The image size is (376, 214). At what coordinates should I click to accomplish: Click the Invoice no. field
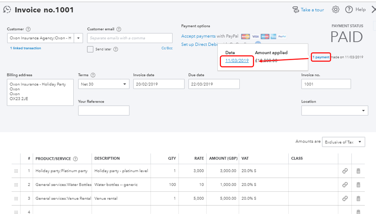[326, 84]
